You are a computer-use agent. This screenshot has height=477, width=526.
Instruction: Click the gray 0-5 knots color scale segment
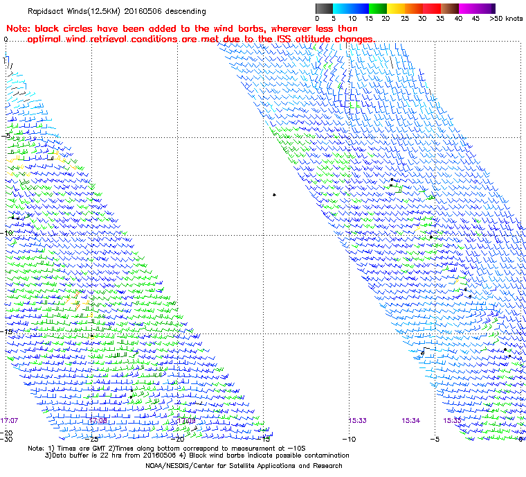pyautogui.click(x=324, y=8)
